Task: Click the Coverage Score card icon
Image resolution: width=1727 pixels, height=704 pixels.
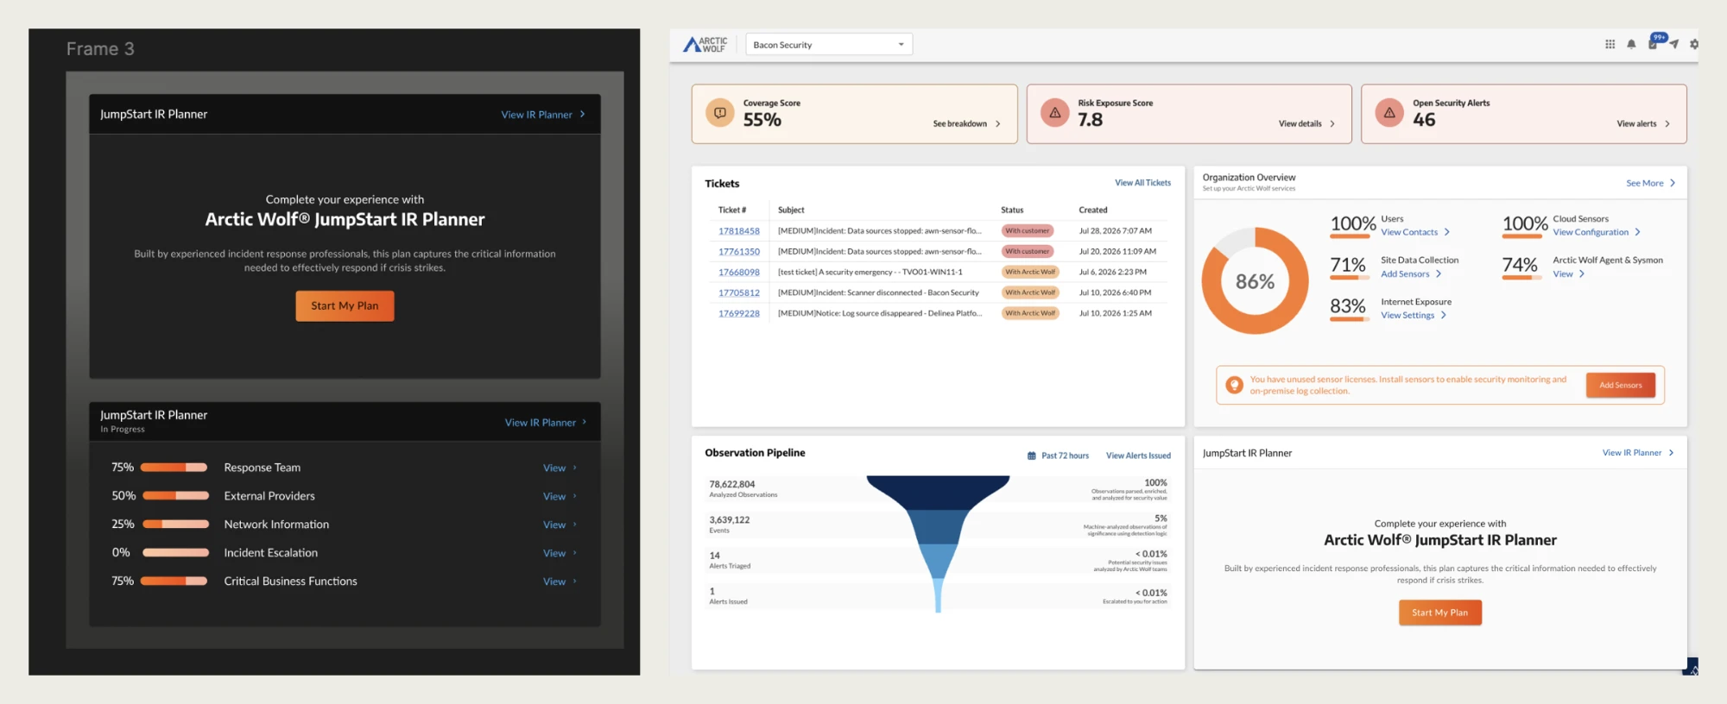Action: point(720,113)
